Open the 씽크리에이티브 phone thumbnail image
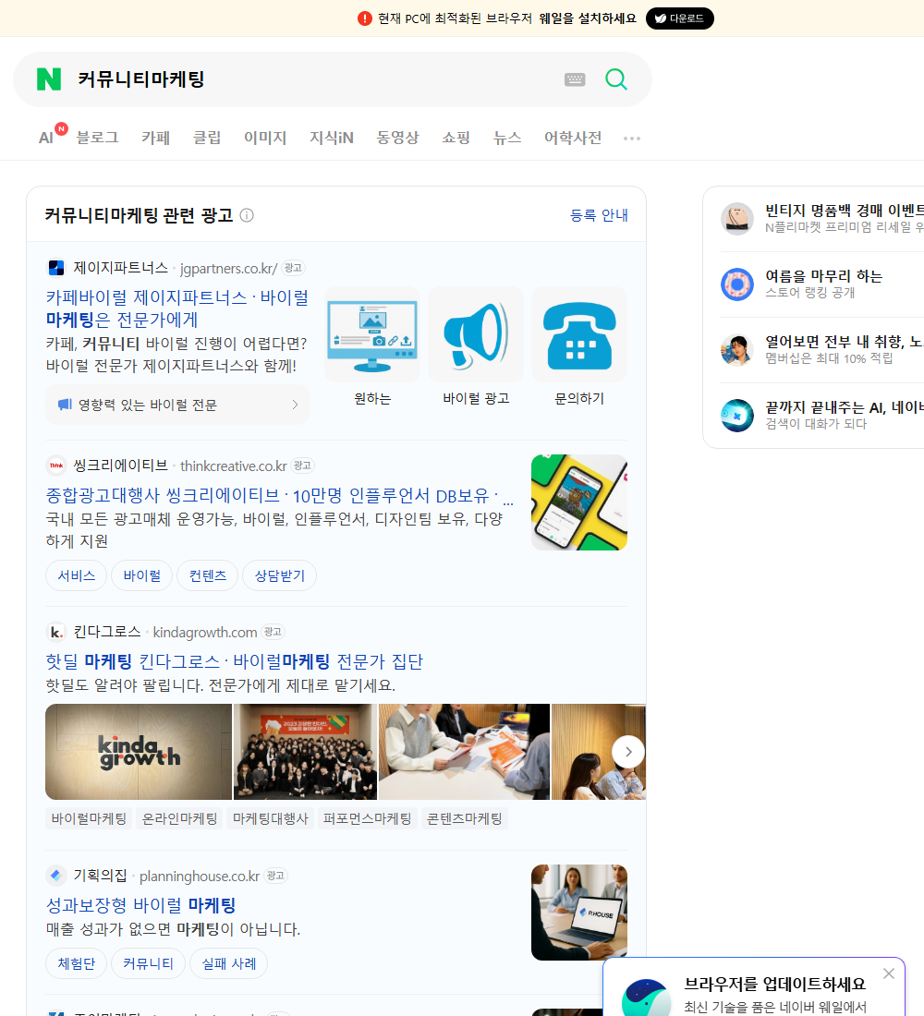Image resolution: width=924 pixels, height=1016 pixels. click(579, 502)
